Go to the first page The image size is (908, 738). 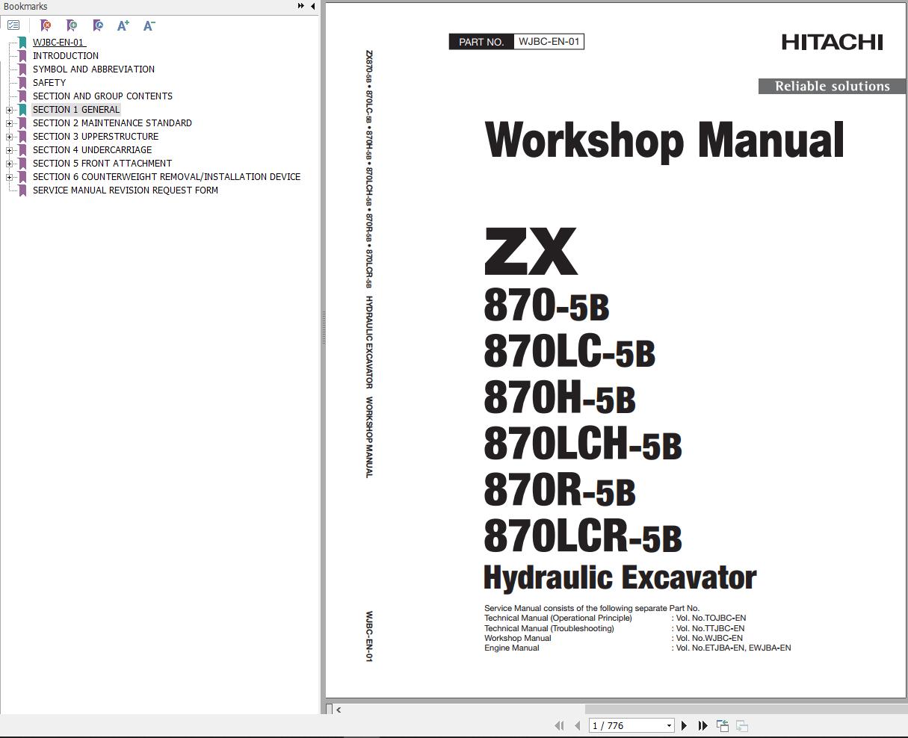pos(559,725)
